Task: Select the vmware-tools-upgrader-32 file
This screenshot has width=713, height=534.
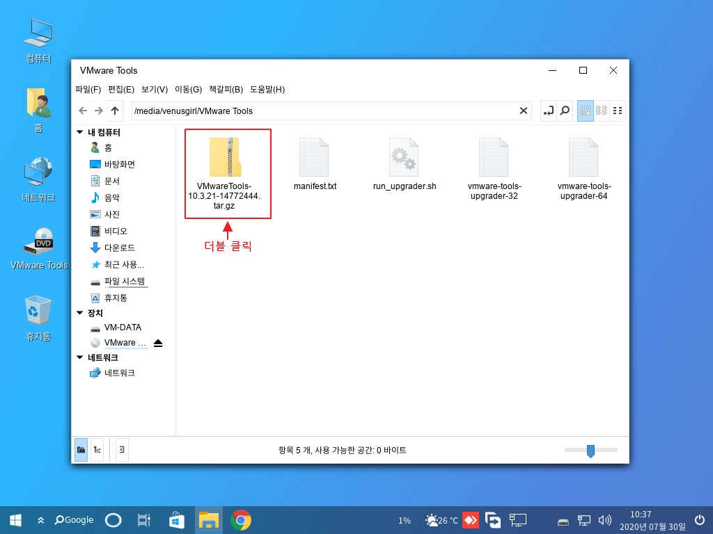Action: coord(494,168)
